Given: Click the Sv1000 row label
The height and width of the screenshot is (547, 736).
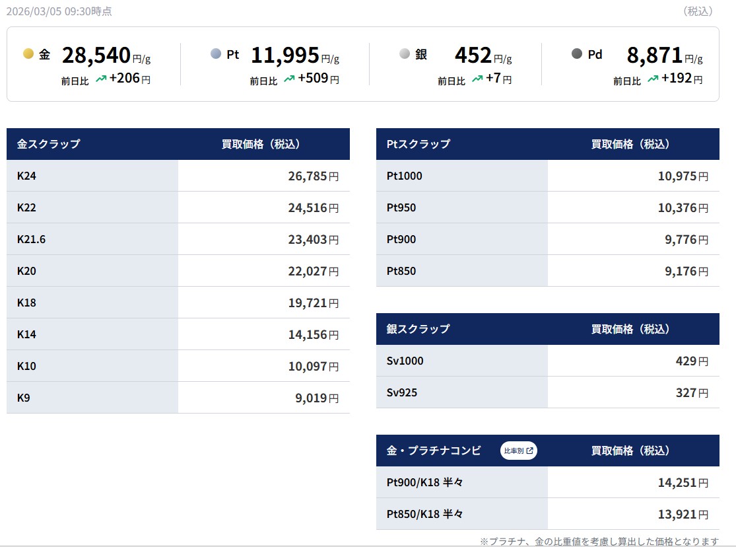Looking at the screenshot, I should (x=405, y=361).
